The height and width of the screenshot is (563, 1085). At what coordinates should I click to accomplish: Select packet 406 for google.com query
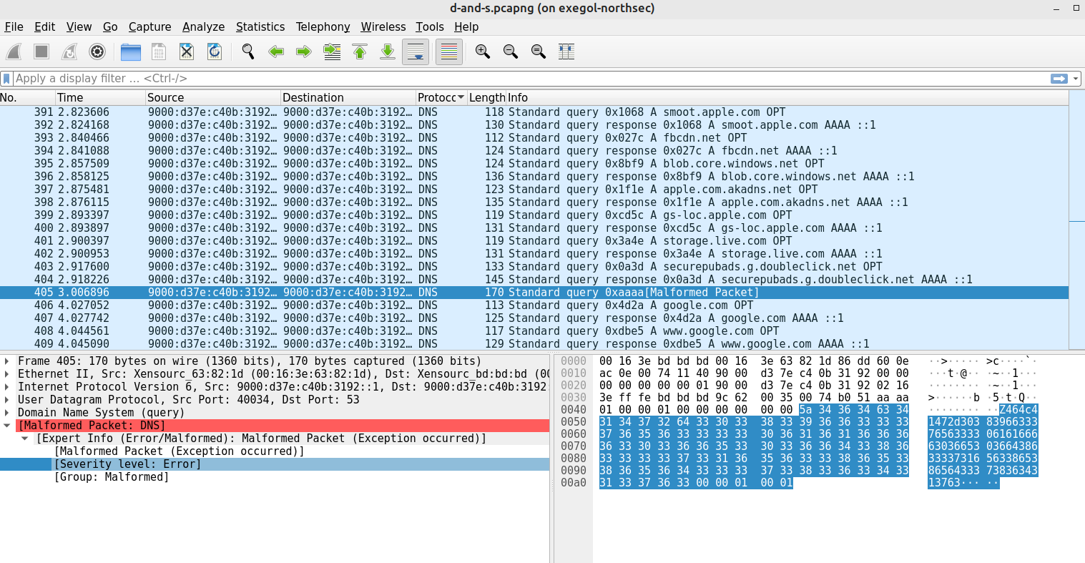[286, 305]
